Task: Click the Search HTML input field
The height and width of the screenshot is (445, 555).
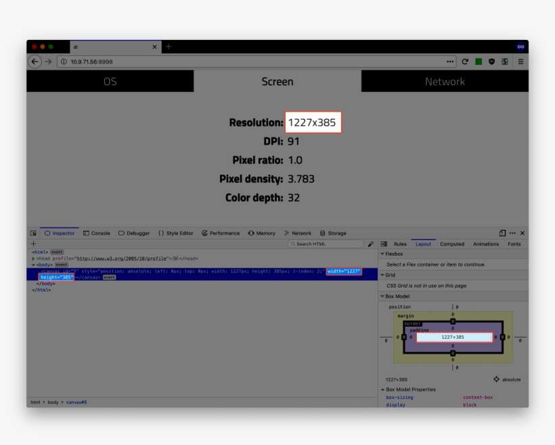Action: [328, 243]
